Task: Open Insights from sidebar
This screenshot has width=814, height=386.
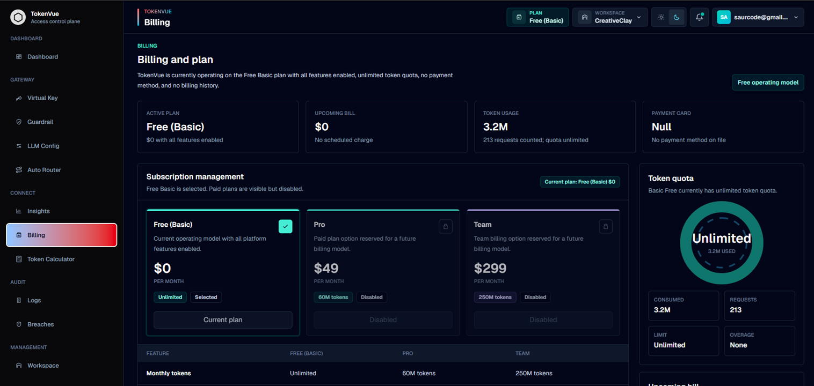Action: point(61,211)
